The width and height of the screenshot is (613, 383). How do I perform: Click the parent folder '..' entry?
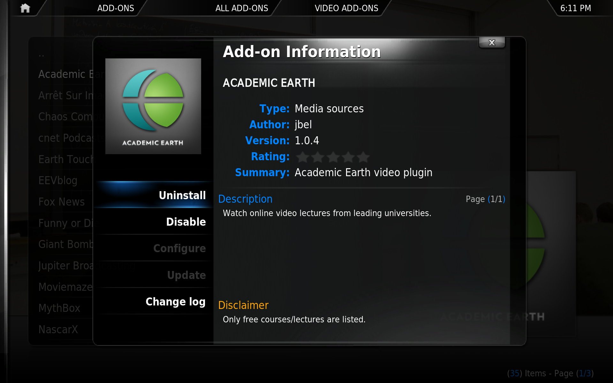click(42, 55)
